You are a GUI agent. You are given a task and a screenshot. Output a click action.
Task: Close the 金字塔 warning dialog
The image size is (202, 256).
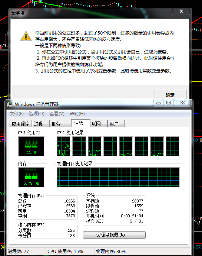[181, 11]
